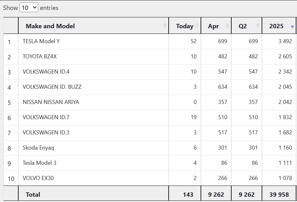Screen dimensions: 297x202
Task: Click the 2025 total value 39 958
Action: 279,195
